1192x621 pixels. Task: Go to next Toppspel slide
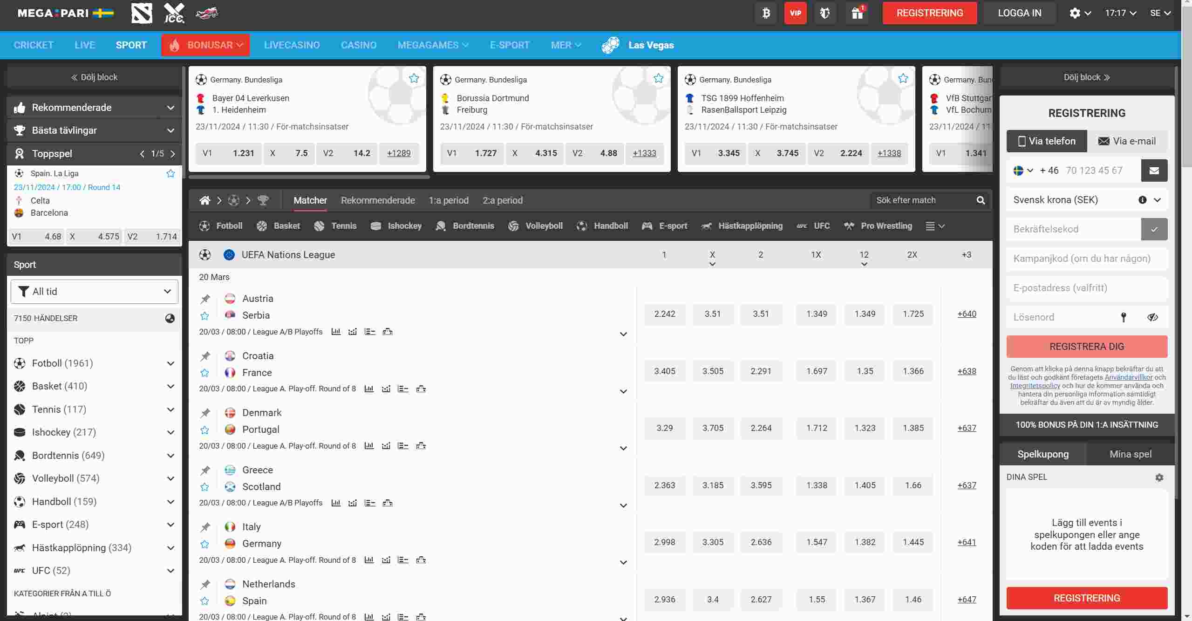(x=173, y=154)
